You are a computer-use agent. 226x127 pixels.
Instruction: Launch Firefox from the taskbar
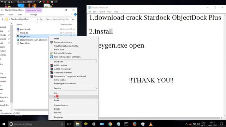pos(135,124)
